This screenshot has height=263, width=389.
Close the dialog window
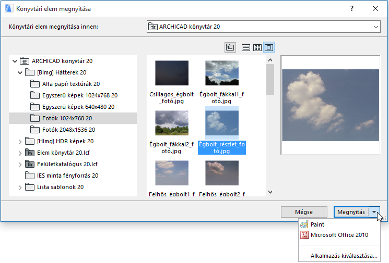pyautogui.click(x=375, y=8)
